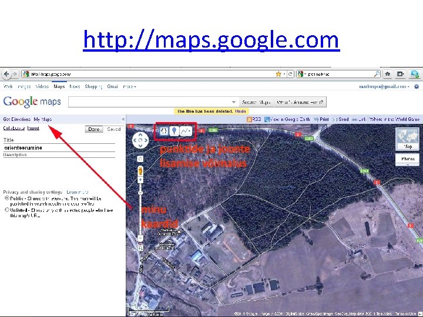
Task: Click the Where in the World Game link
Action: pyautogui.click(x=394, y=119)
